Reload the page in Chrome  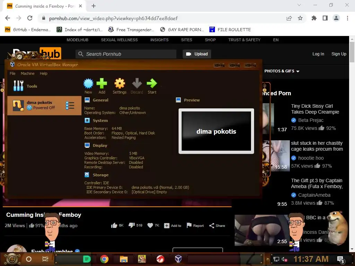pos(30,18)
